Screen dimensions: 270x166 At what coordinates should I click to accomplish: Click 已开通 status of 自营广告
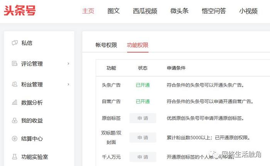tap(143, 102)
